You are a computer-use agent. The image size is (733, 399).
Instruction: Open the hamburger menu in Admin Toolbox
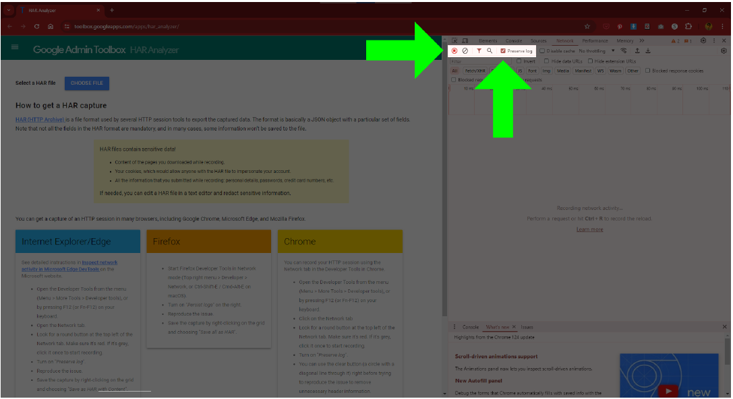coord(16,48)
